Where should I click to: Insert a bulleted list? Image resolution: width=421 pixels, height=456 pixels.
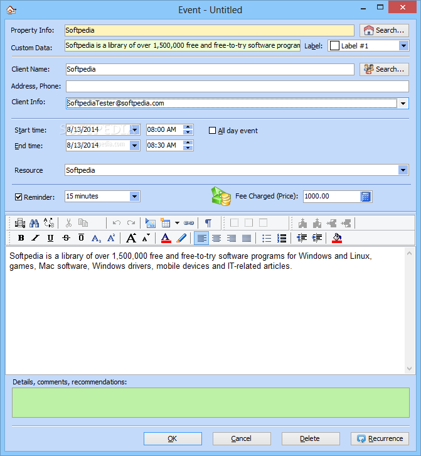[267, 238]
